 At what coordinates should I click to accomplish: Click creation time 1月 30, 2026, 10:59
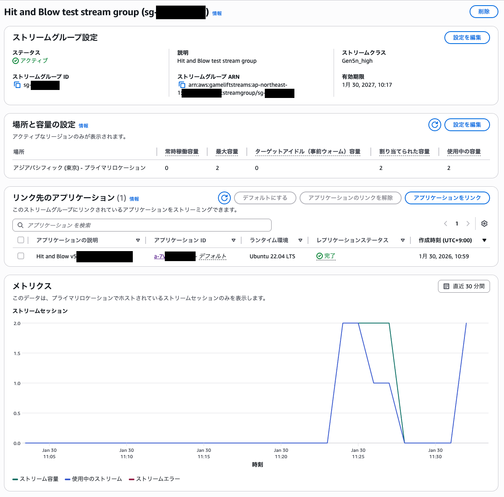coord(444,256)
